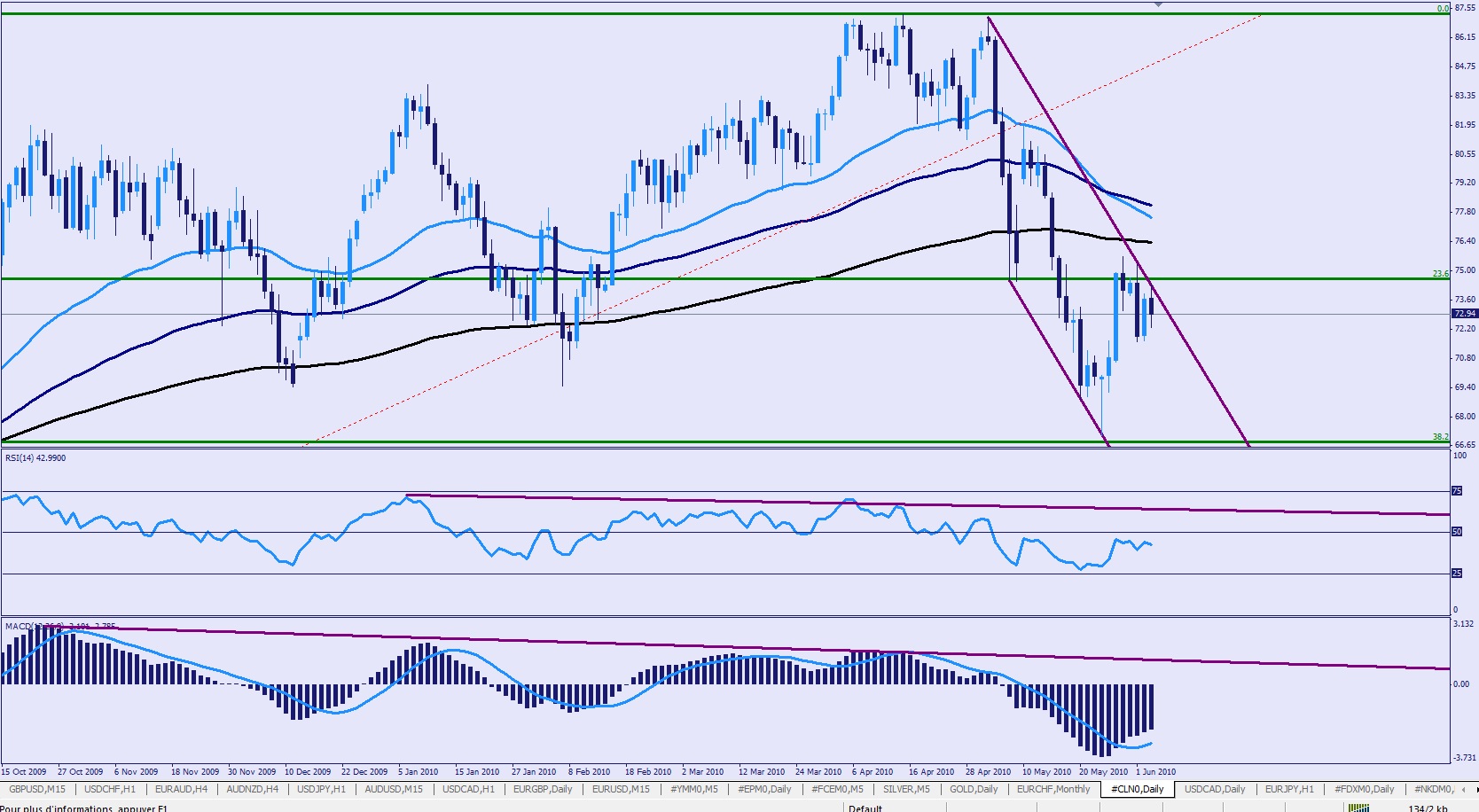Viewport: 1479px width, 812px height.
Task: Click the current price label 72.94
Action: 1465,314
